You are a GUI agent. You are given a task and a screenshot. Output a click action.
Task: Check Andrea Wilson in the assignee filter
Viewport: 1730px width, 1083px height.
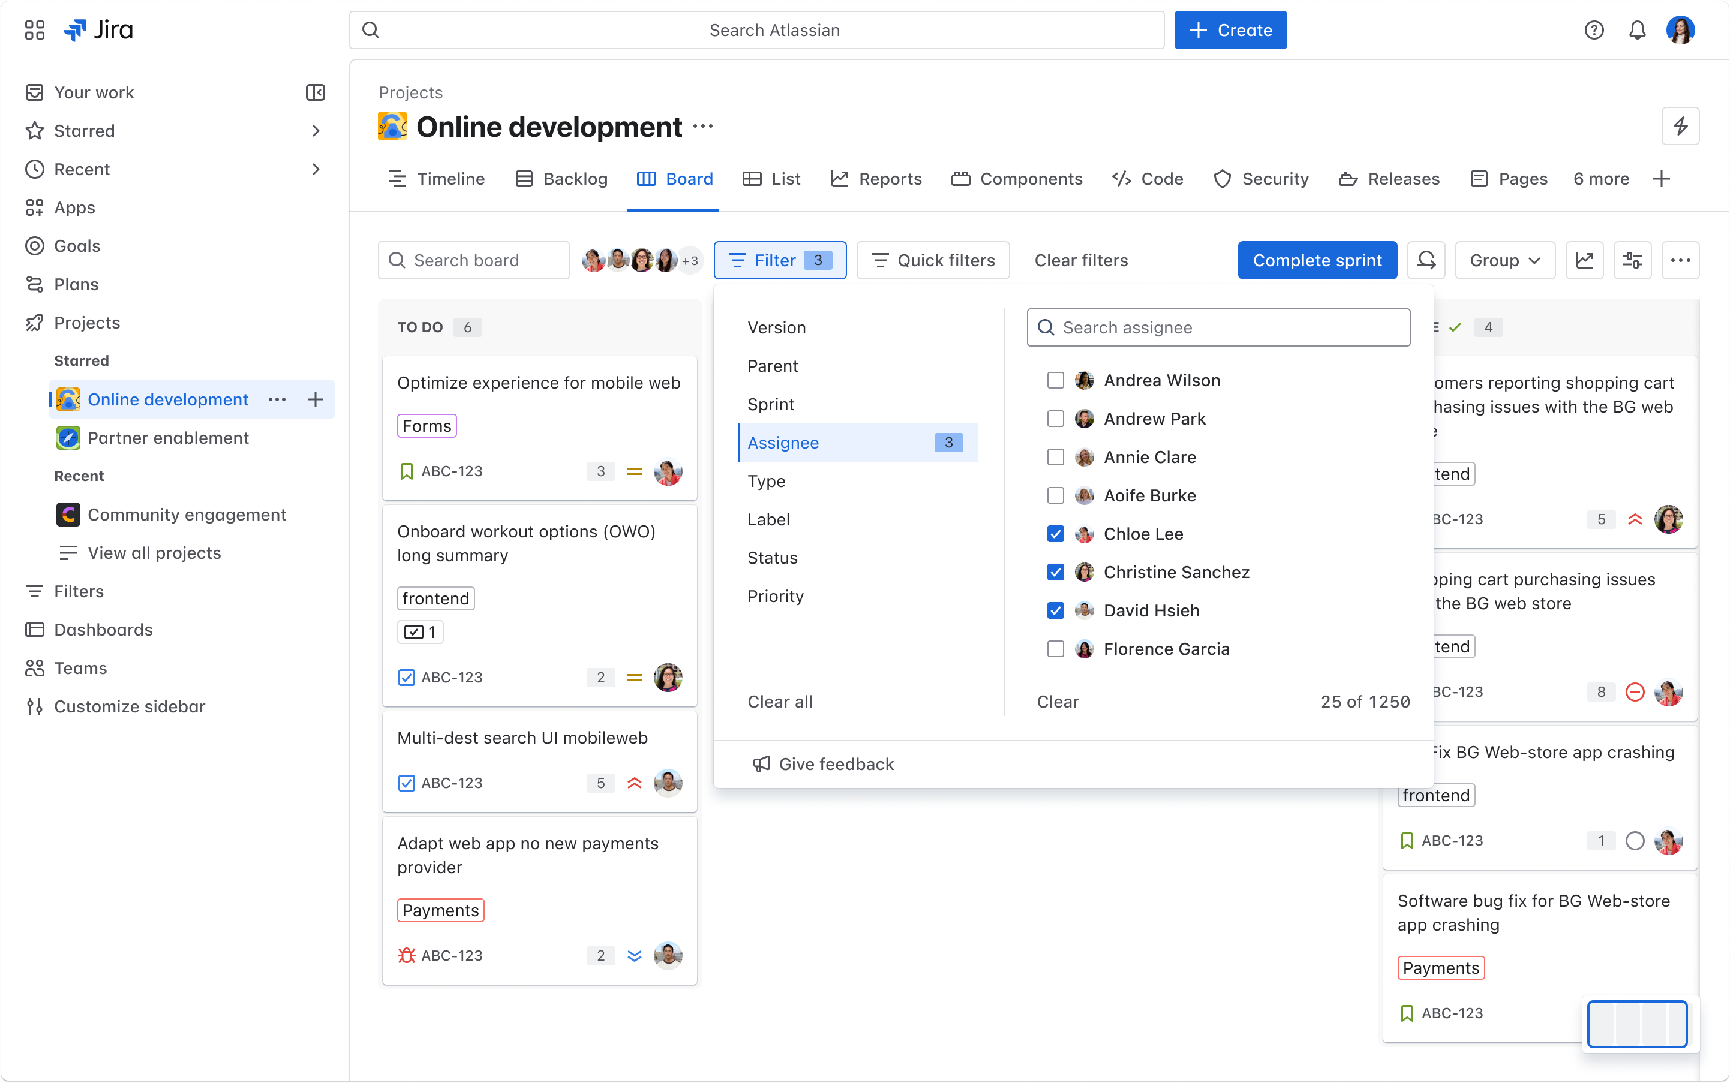click(1055, 380)
